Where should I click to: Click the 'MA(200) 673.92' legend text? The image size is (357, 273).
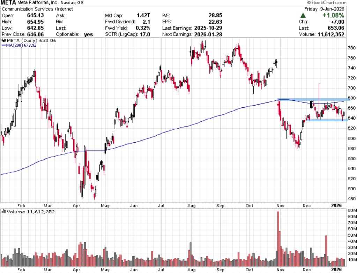point(21,45)
